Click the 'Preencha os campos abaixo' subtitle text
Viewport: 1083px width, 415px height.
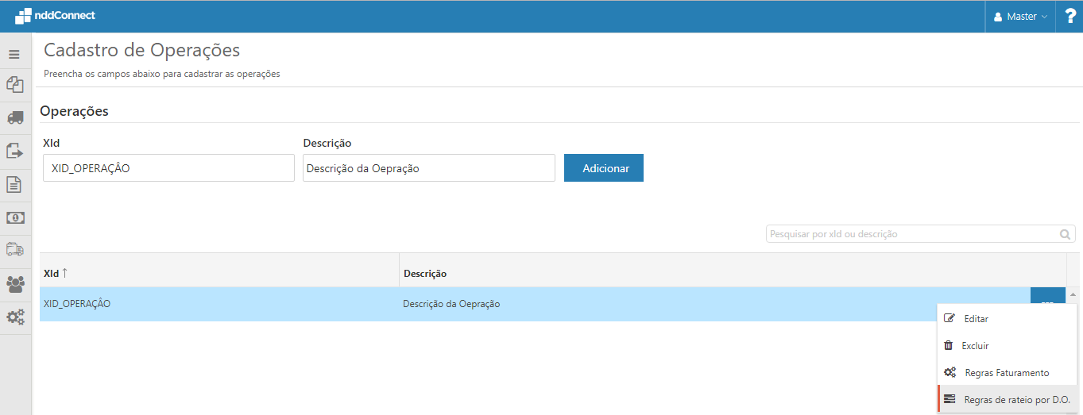coord(161,74)
